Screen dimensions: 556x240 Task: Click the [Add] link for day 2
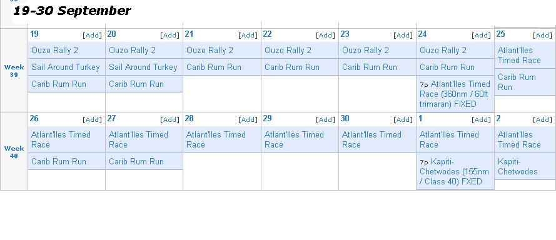pos(542,119)
